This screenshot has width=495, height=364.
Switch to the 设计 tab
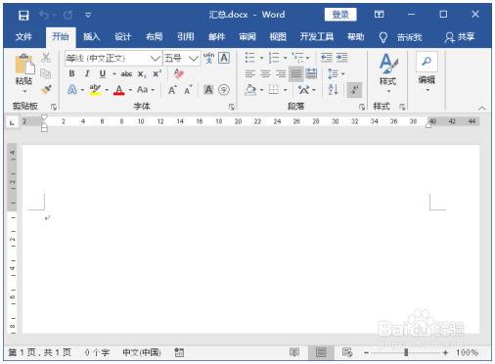(122, 36)
